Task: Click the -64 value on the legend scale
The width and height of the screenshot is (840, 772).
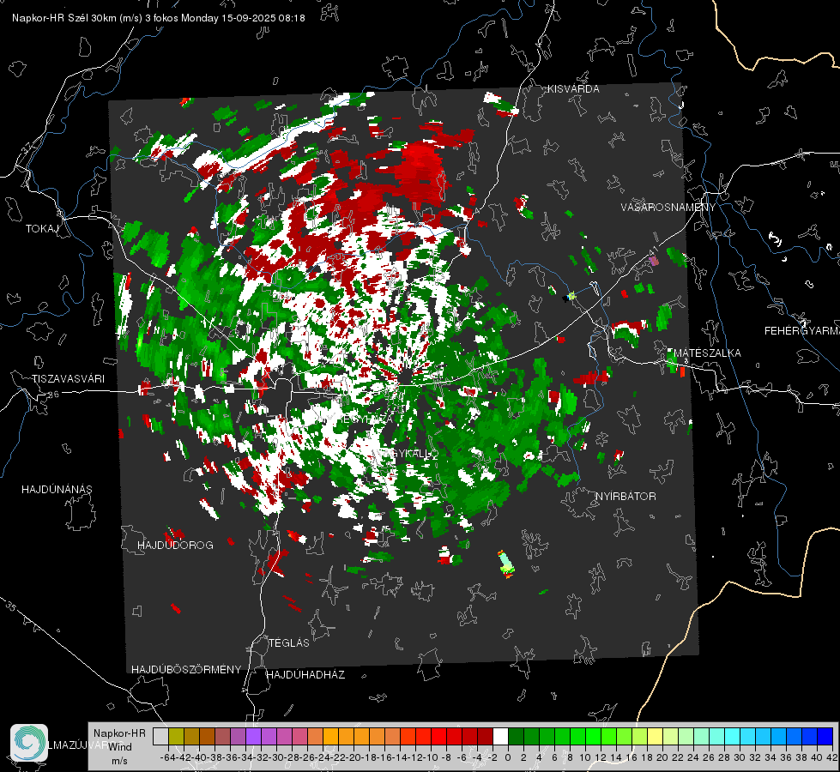Action: pos(167,757)
